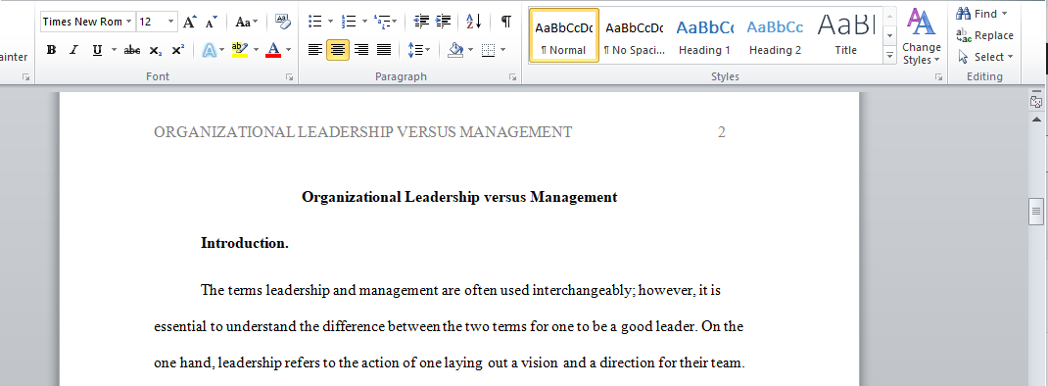The image size is (1048, 386).
Task: Click the Multilevel List icon
Action: click(x=382, y=23)
